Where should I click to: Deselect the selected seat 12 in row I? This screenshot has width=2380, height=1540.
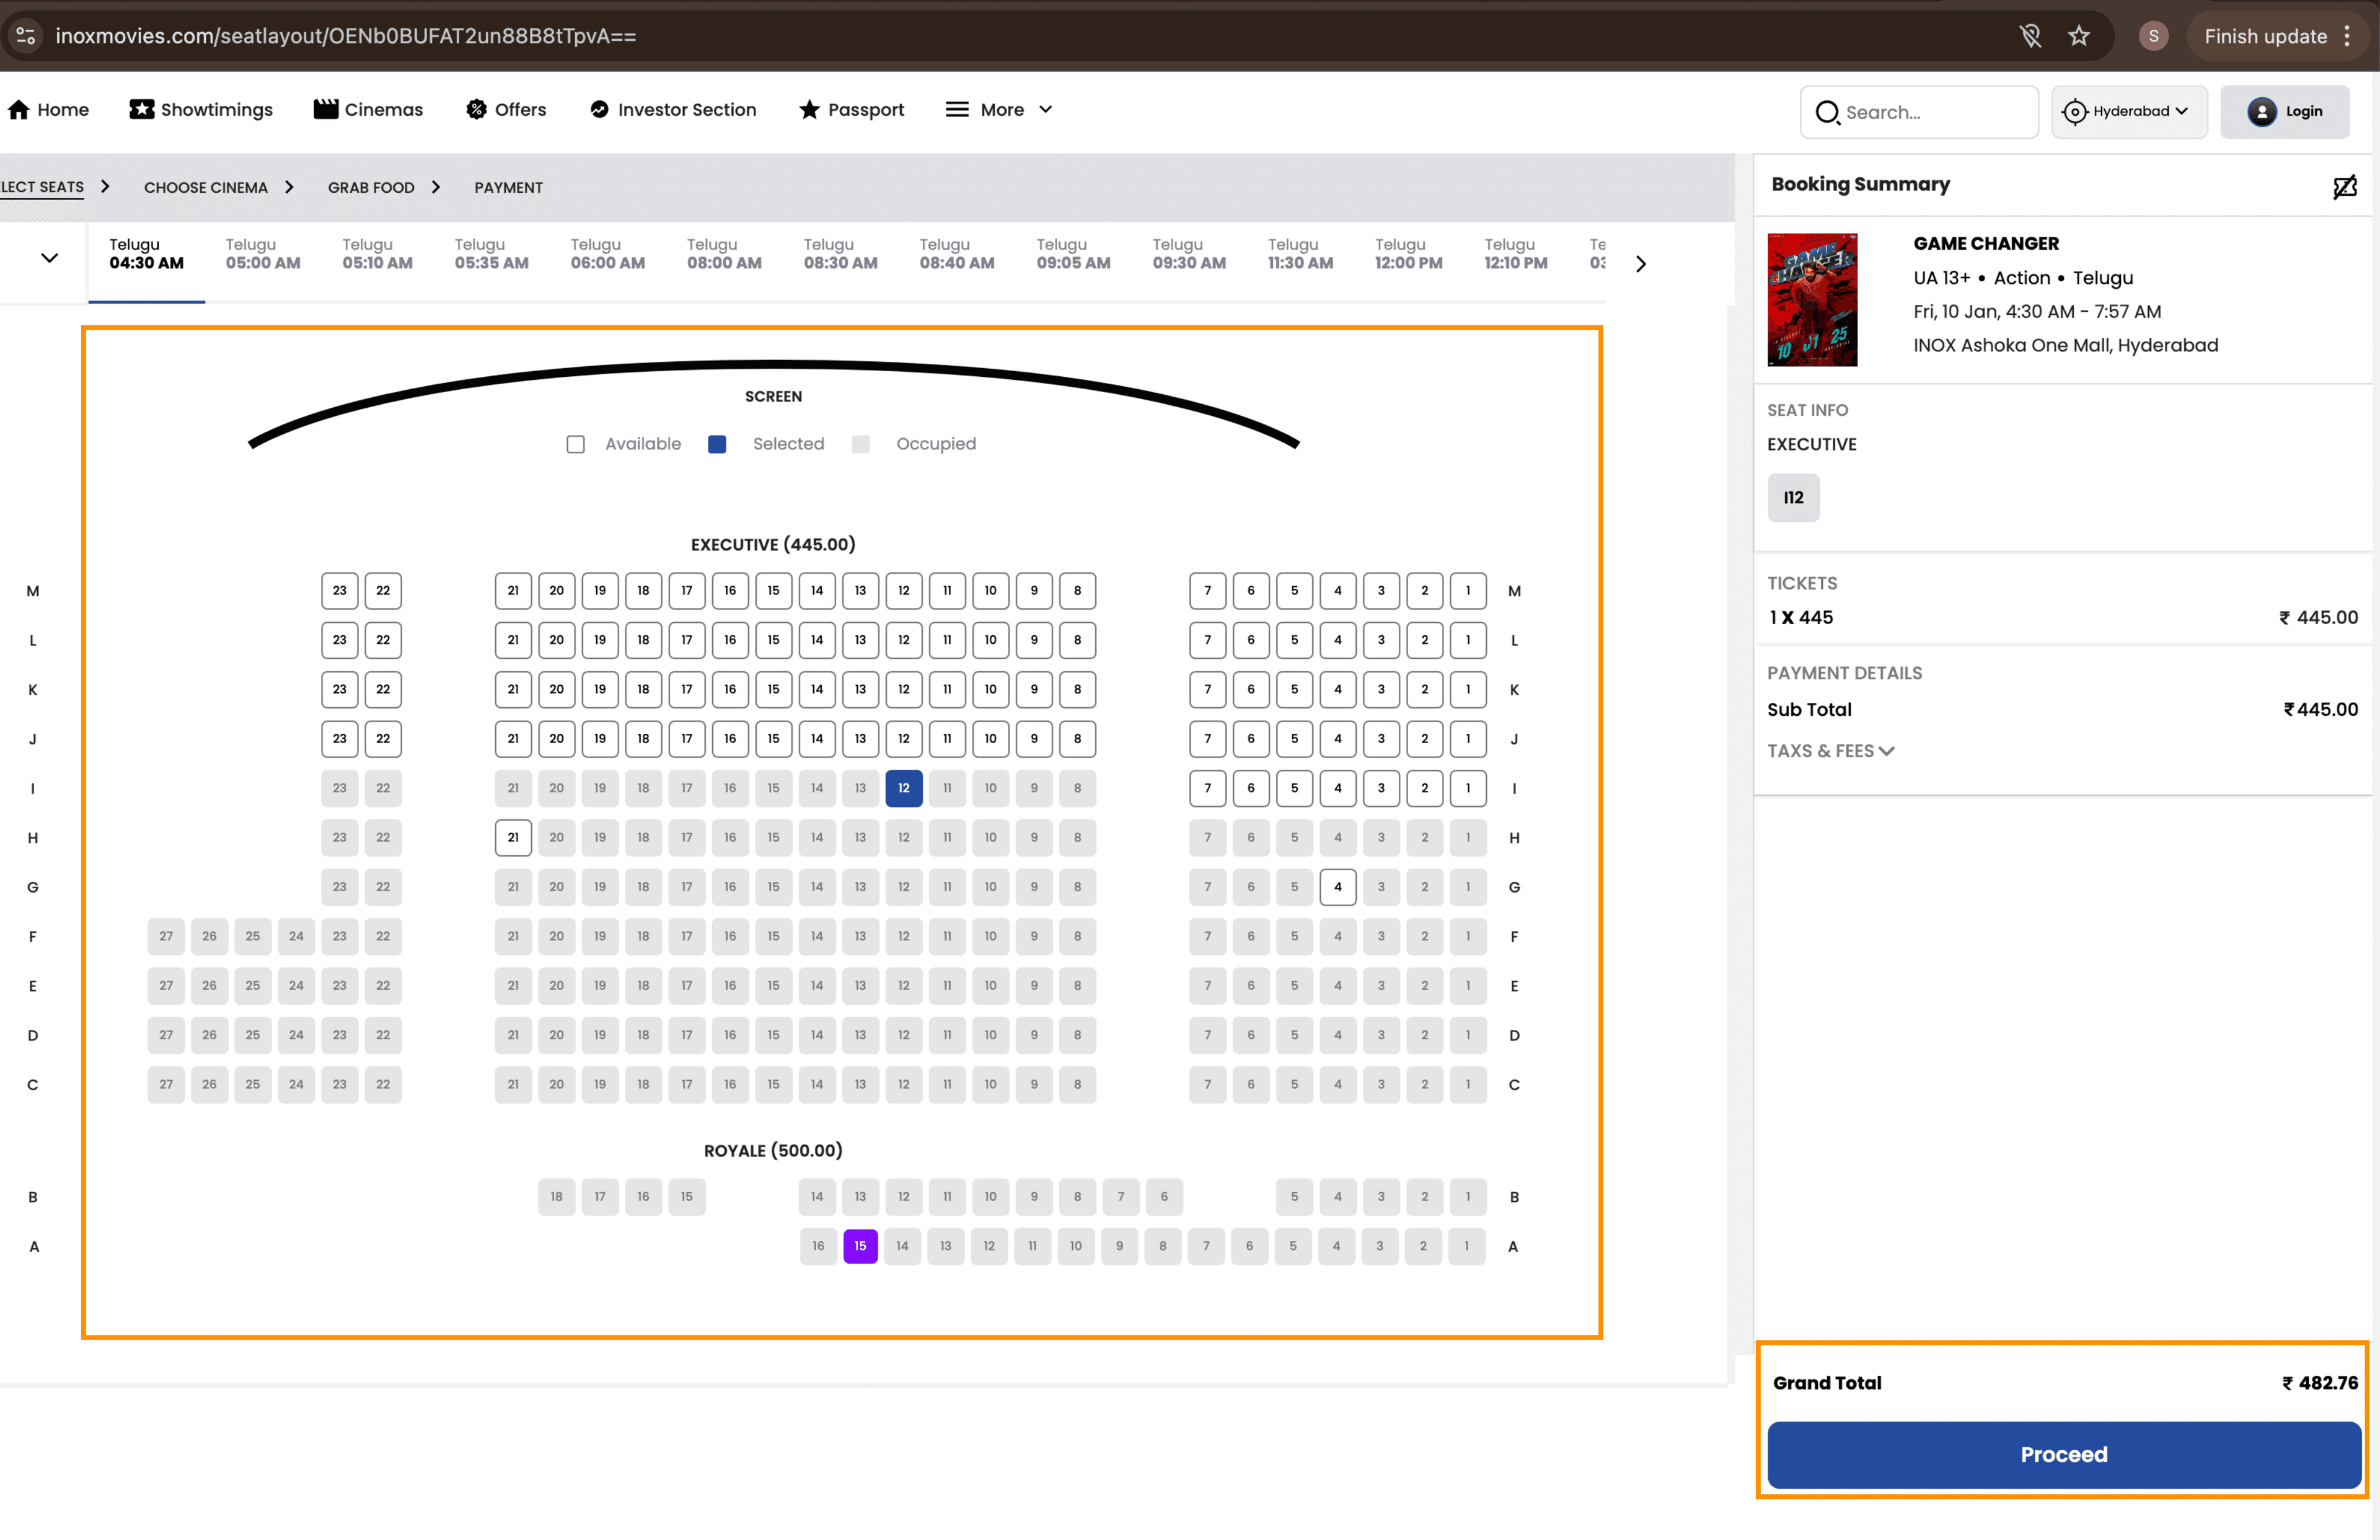pos(903,788)
